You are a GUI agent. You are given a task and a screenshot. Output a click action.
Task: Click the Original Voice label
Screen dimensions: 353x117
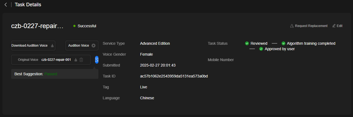[28, 60]
